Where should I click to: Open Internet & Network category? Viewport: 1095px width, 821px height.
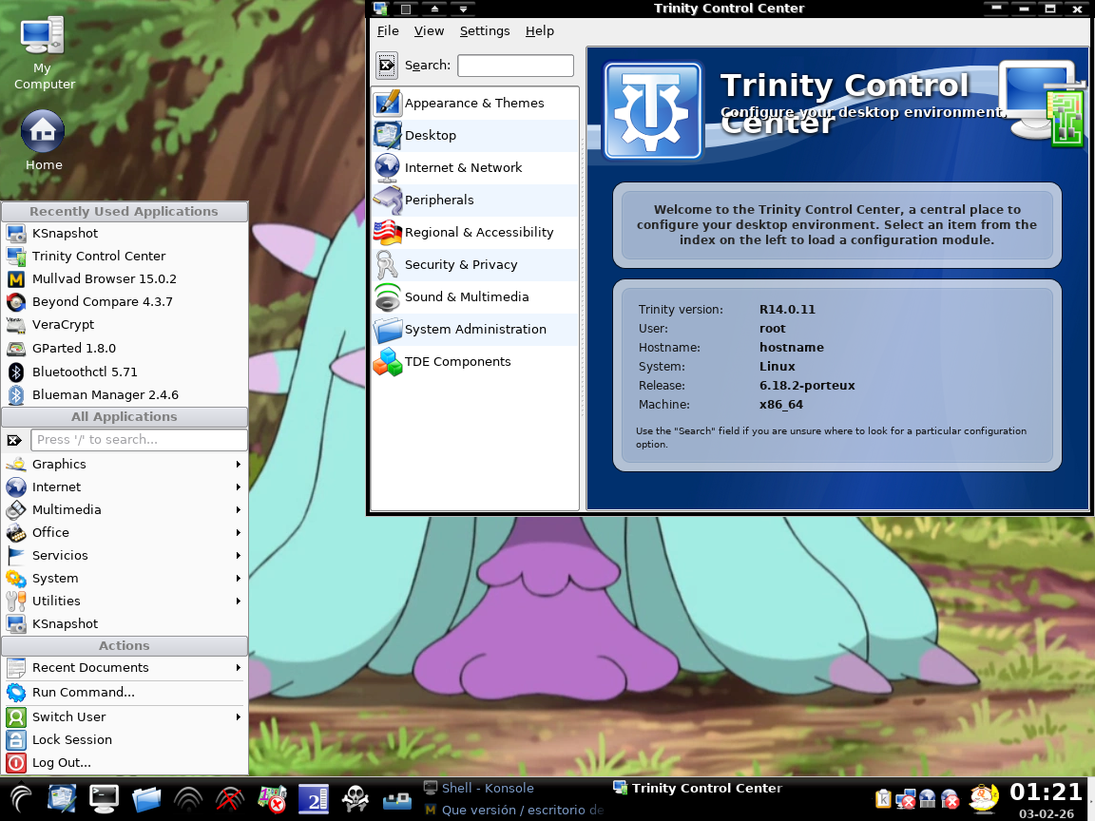pos(475,167)
